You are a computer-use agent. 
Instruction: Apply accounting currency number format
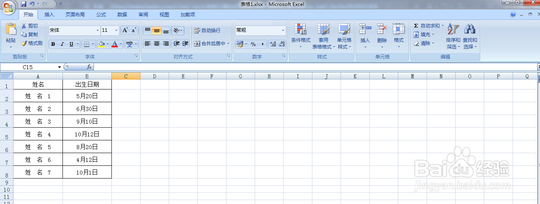point(240,44)
